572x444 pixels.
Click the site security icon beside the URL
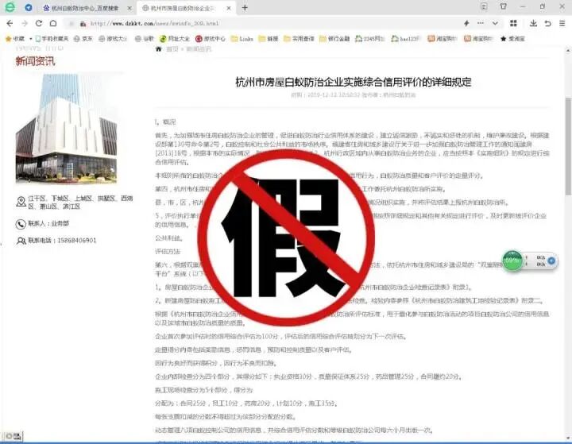pos(83,24)
